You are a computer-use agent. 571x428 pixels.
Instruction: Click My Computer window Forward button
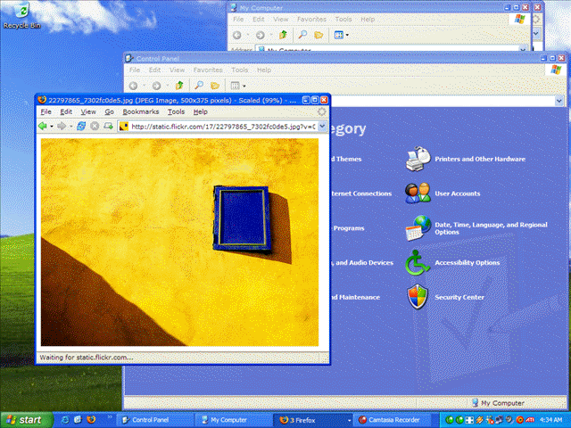[260, 35]
